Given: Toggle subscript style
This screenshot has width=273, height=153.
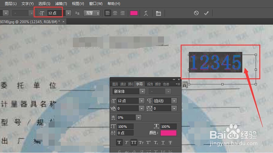Looking at the screenshot, I should [156, 142].
